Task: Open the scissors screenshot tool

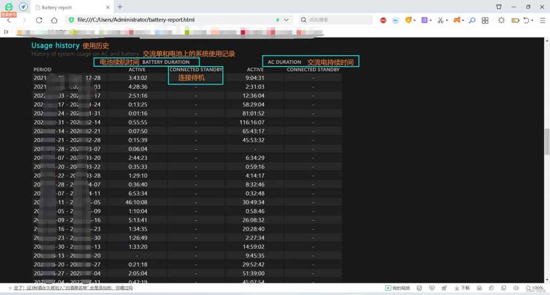Action: (440, 20)
